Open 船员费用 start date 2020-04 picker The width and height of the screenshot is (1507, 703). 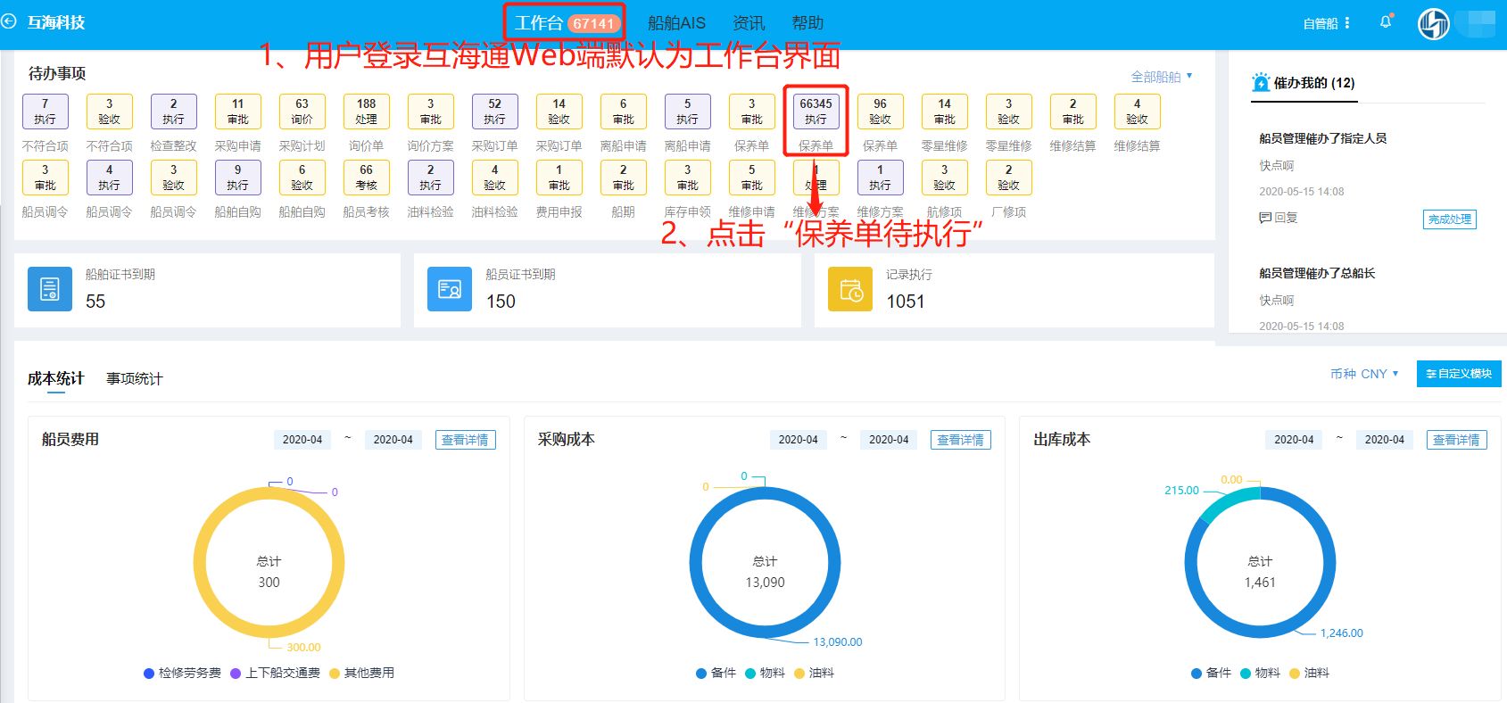[302, 440]
